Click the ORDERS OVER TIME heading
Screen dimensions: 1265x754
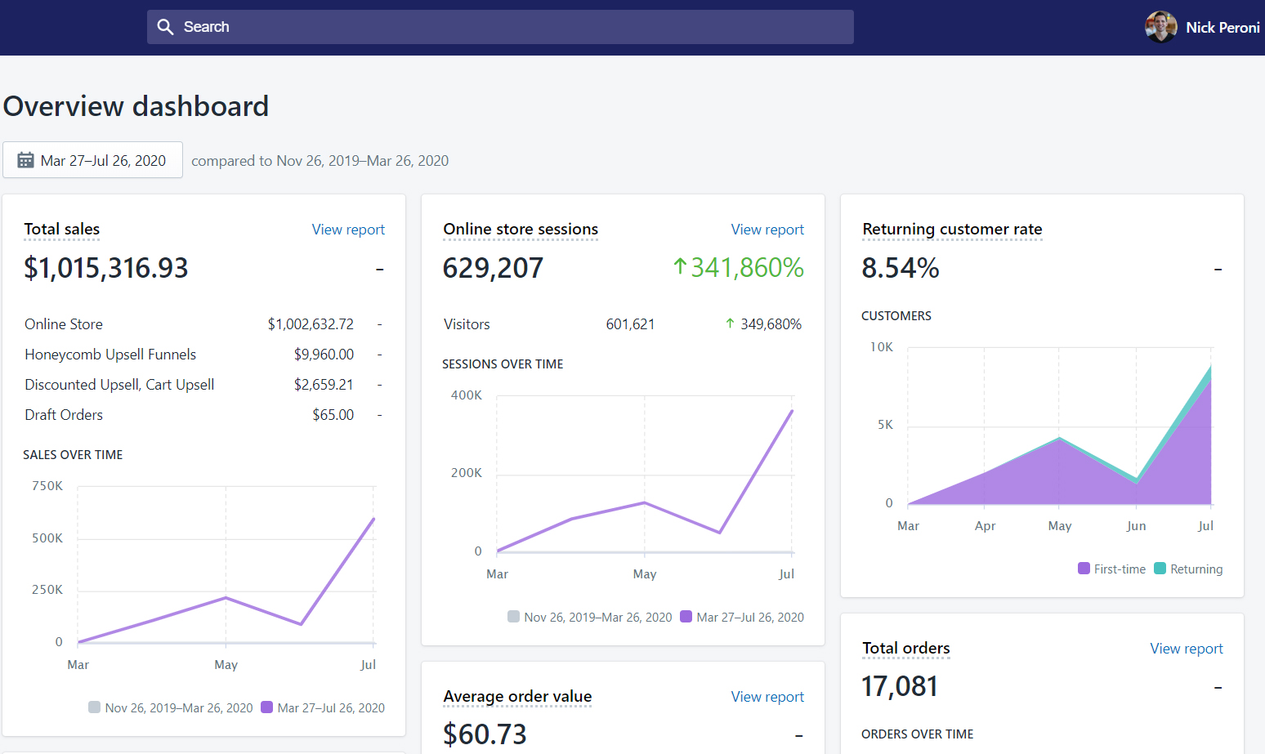pos(917,734)
